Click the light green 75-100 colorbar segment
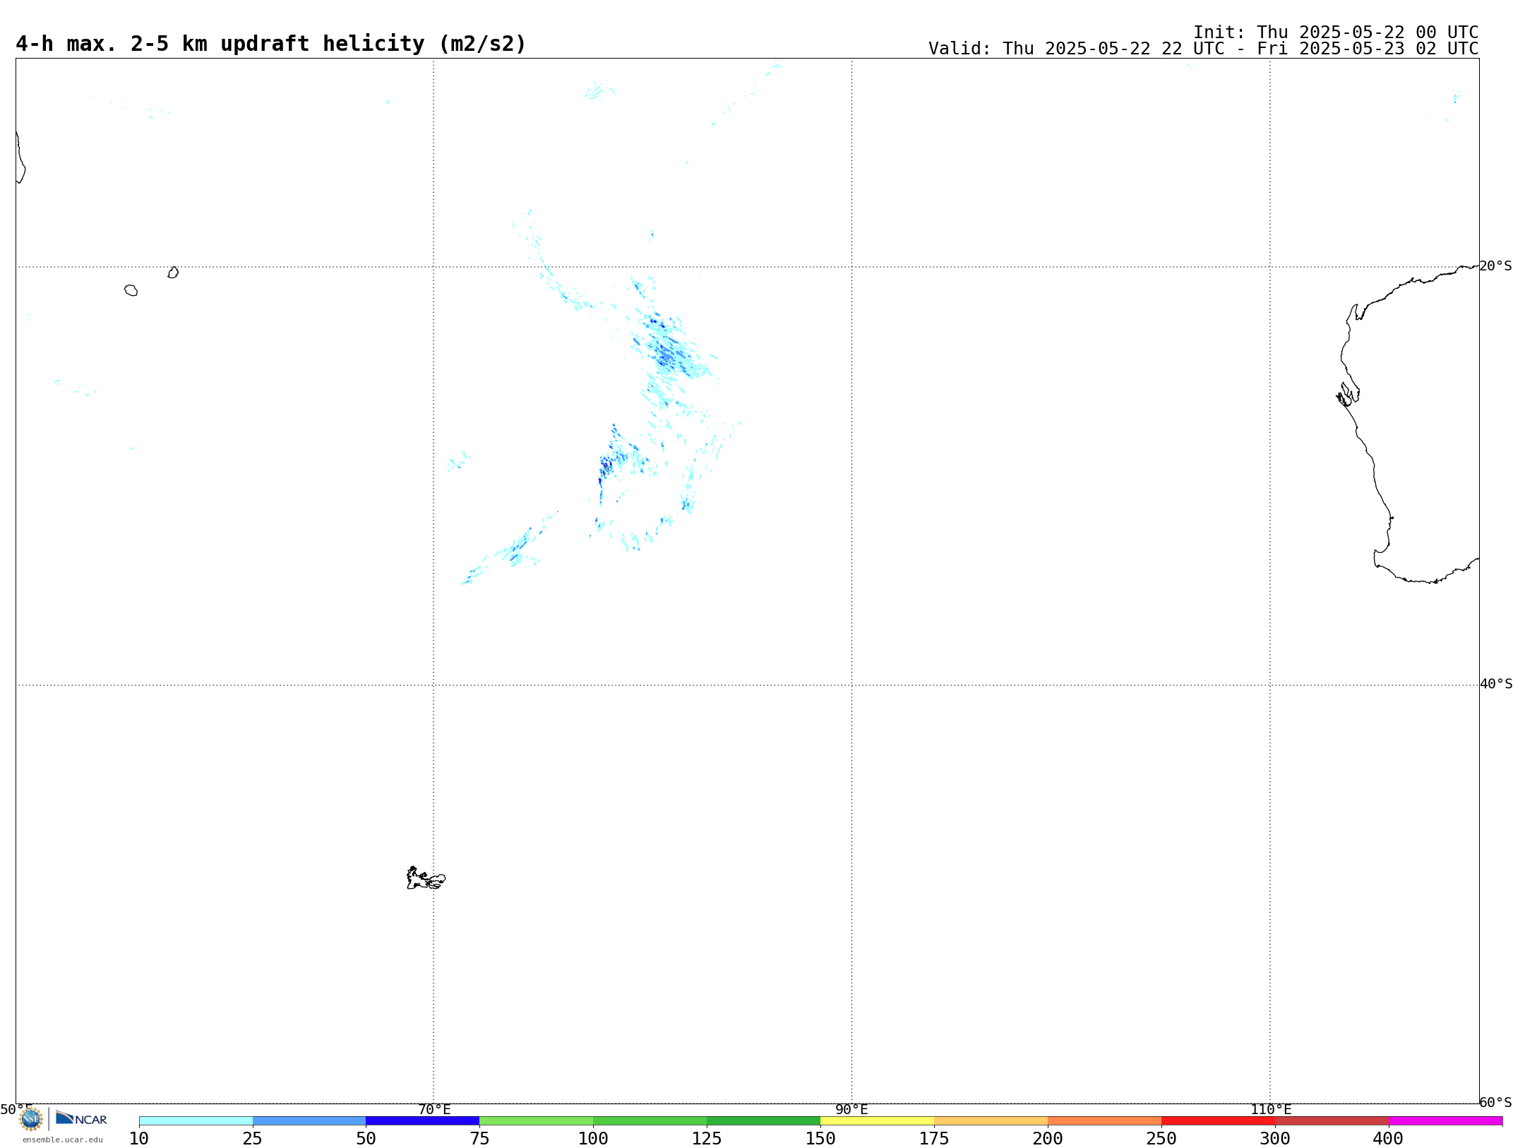Viewport: 1525px width, 1148px height. [x=537, y=1120]
